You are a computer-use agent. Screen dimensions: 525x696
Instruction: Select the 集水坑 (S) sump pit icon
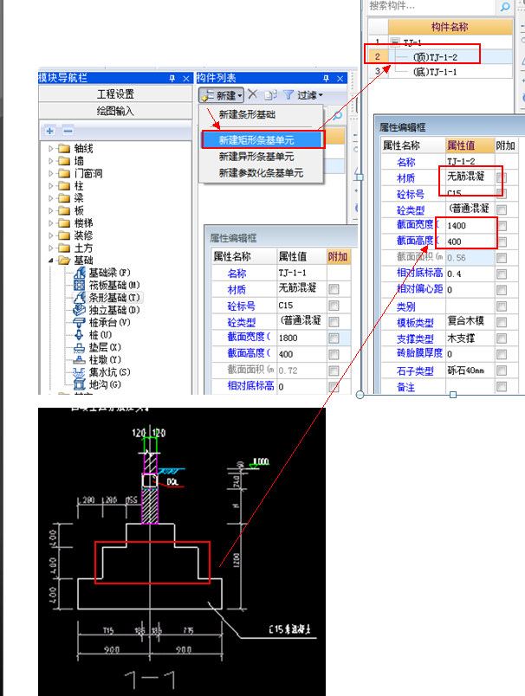pos(80,372)
